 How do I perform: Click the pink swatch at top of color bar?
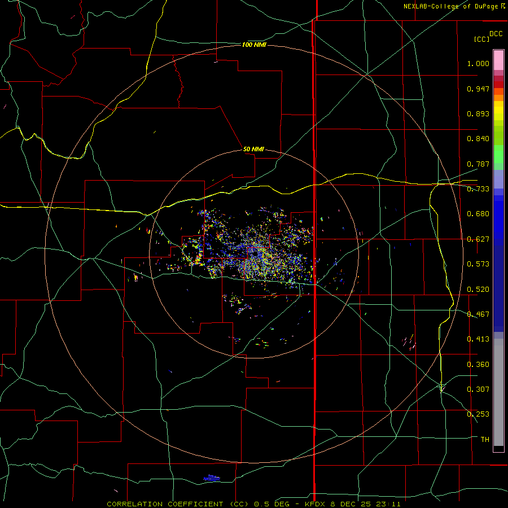coord(498,60)
